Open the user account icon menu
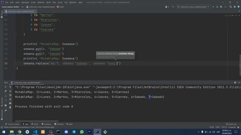Viewport: 241px width, 135px height. [x=166, y=7]
